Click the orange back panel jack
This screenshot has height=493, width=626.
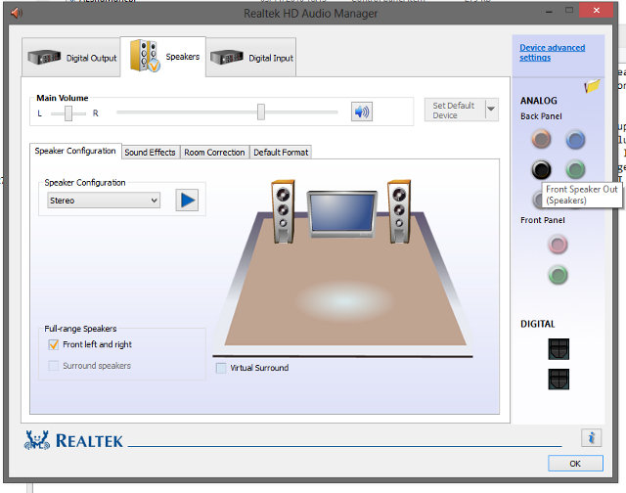[541, 141]
